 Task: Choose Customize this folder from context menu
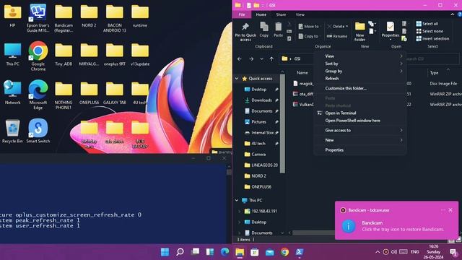point(360,88)
